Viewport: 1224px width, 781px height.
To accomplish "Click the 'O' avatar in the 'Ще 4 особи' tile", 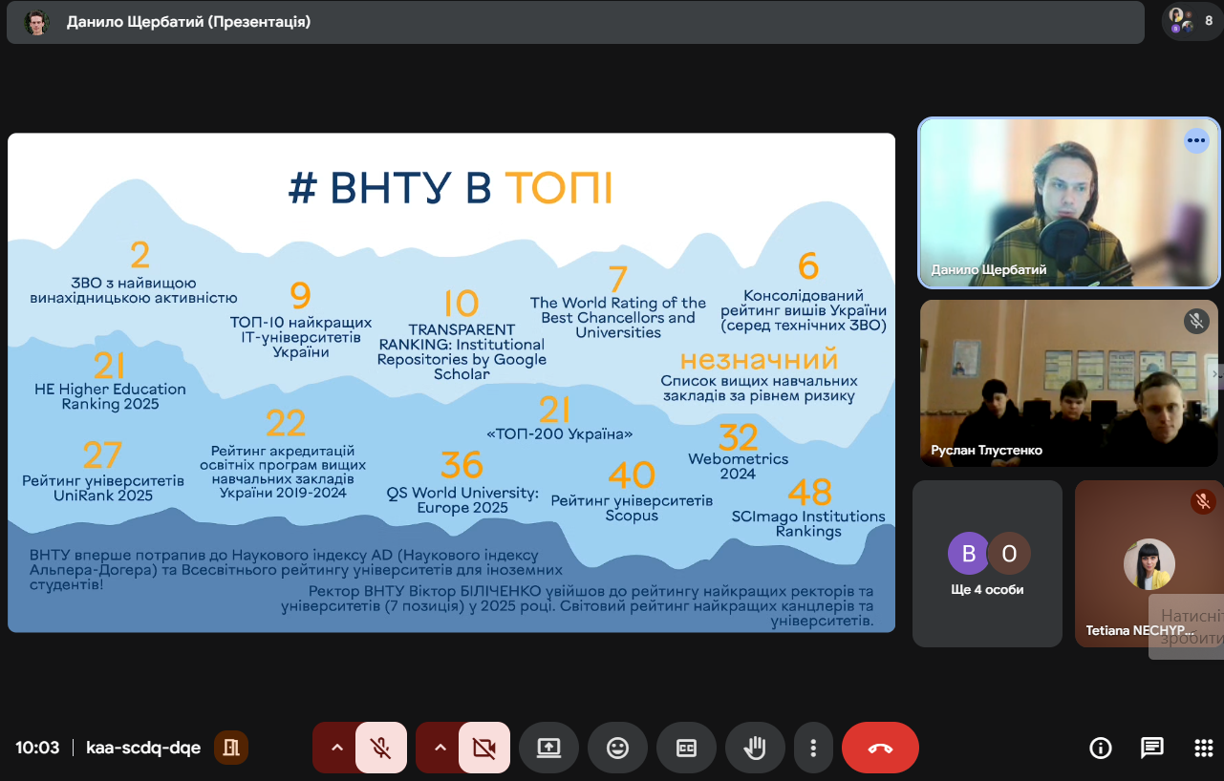I will (x=1009, y=553).
